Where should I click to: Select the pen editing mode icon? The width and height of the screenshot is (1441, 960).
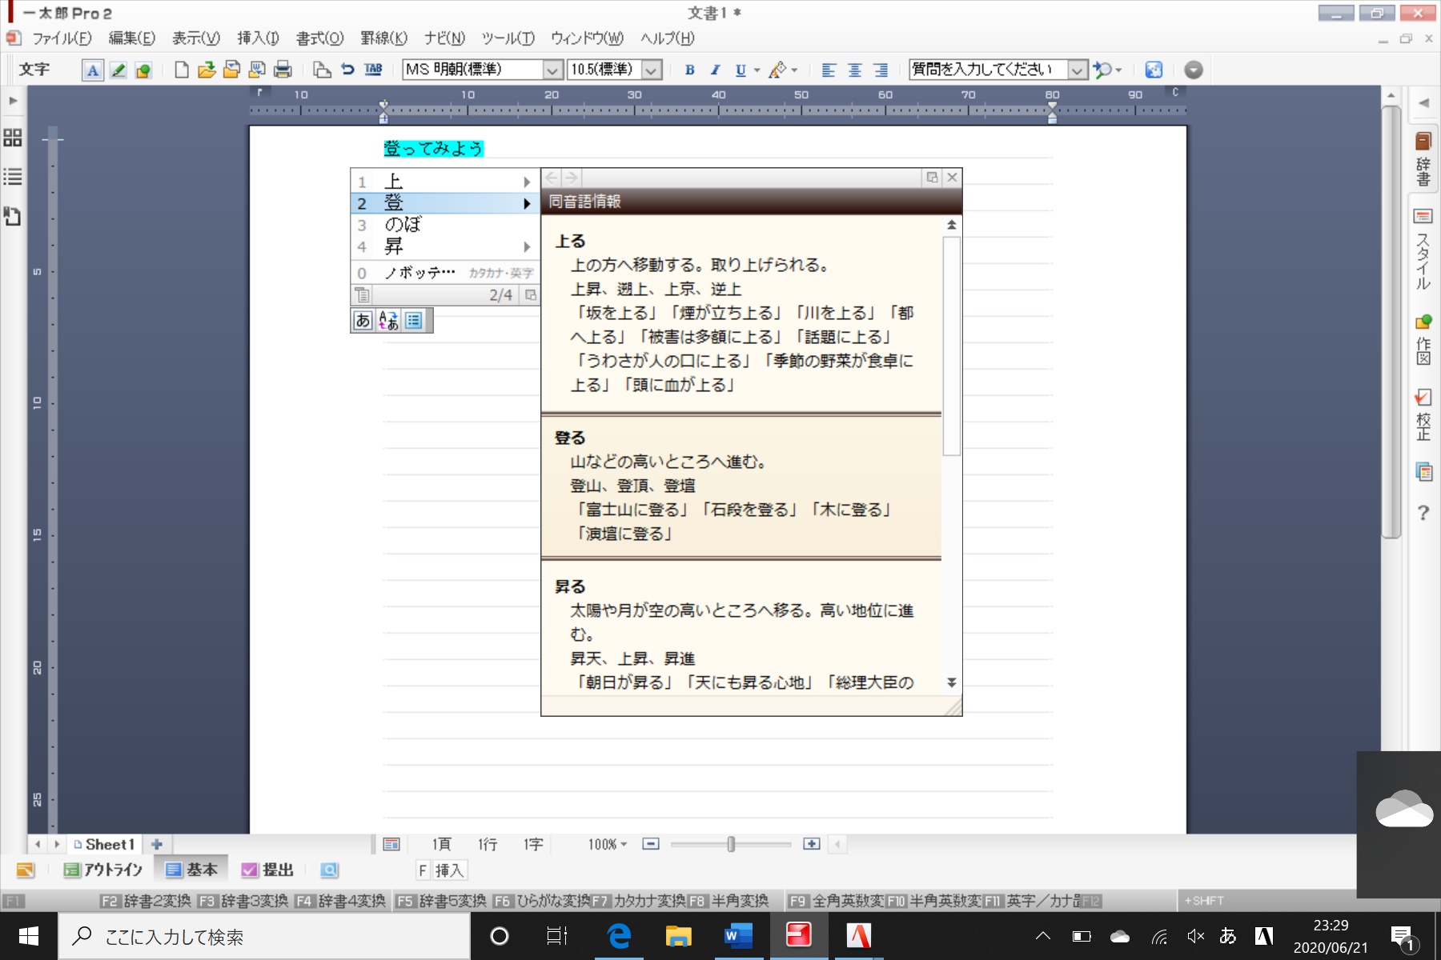pyautogui.click(x=118, y=70)
